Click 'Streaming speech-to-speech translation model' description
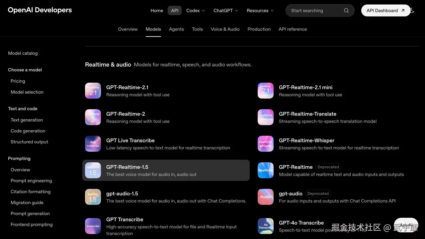The width and height of the screenshot is (425, 239). point(328,121)
